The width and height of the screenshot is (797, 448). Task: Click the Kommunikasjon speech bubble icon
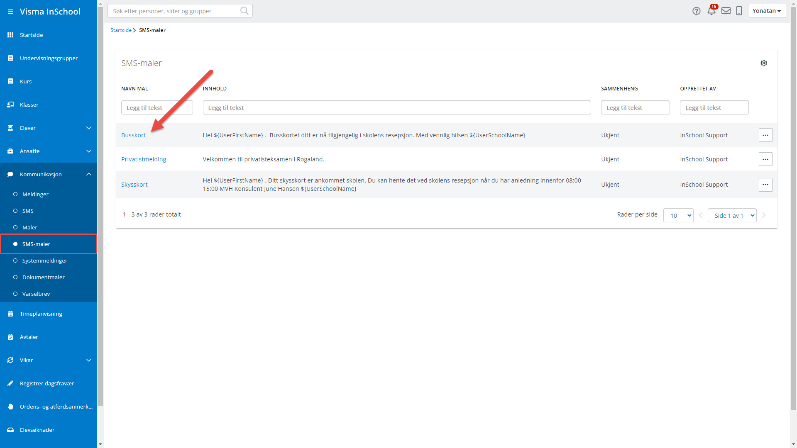(x=10, y=174)
